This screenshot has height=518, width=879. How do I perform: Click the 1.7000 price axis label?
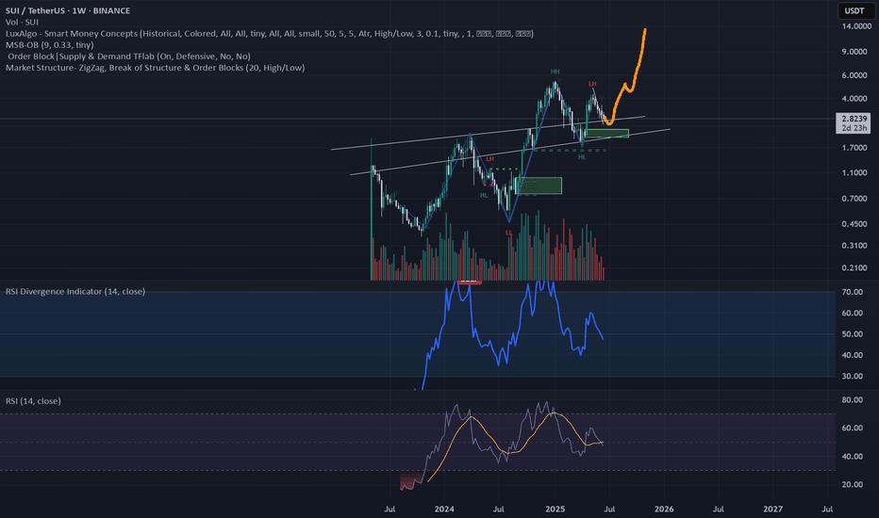click(x=854, y=148)
